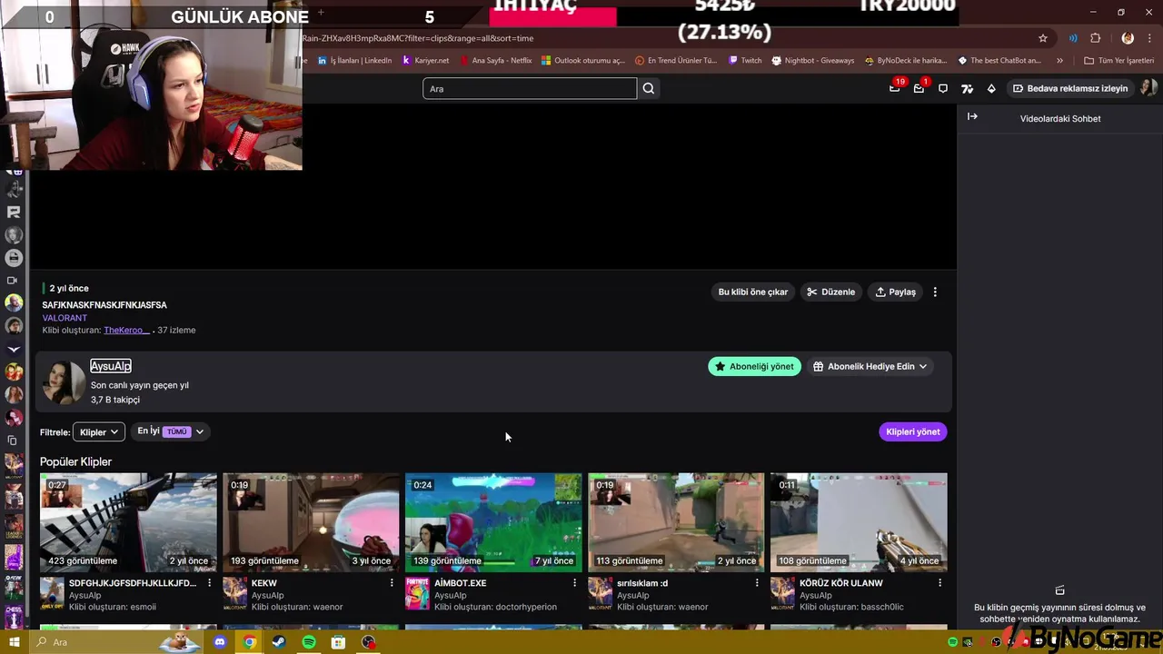Open the Nightbot - Giveaways bookmark
The width and height of the screenshot is (1163, 654).
[813, 61]
